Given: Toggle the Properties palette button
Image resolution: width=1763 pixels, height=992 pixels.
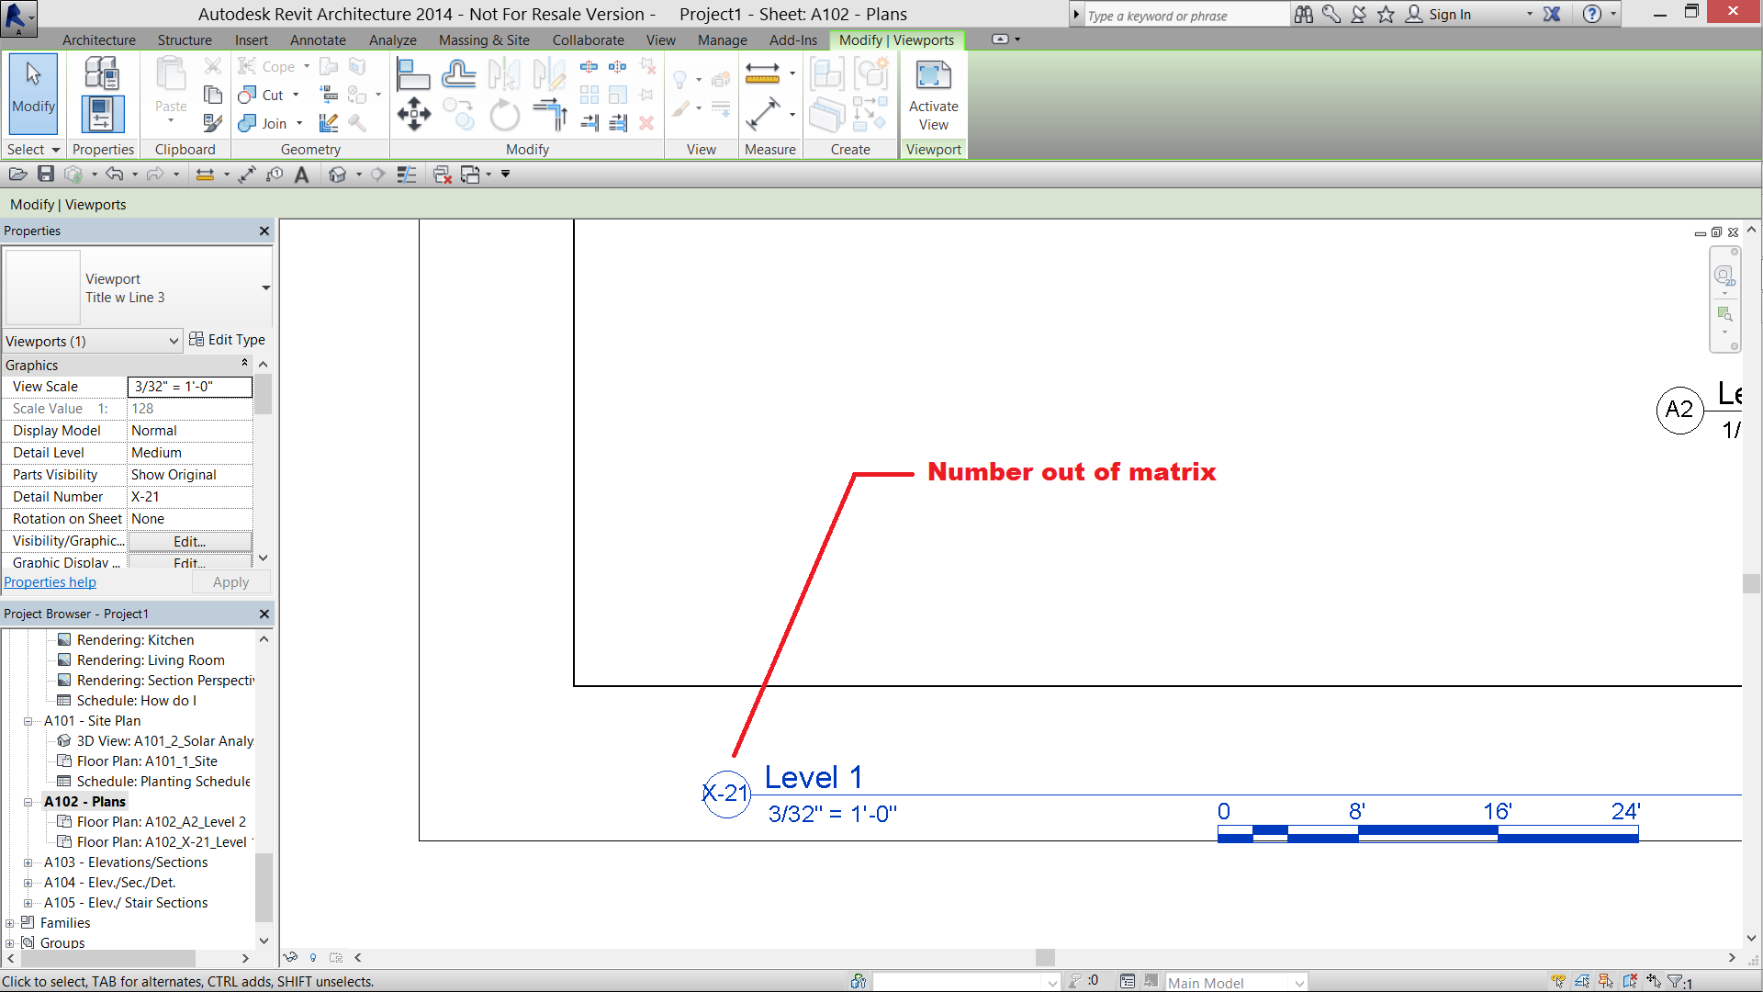Looking at the screenshot, I should coord(101,116).
